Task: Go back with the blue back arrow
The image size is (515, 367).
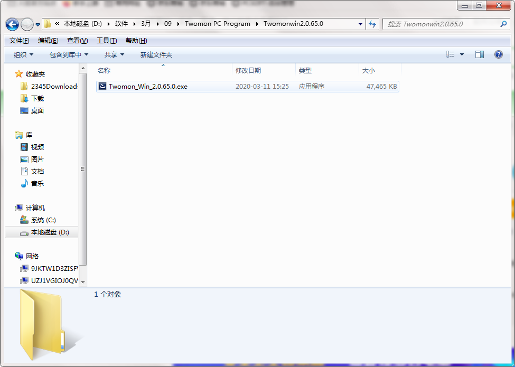Action: click(x=12, y=24)
